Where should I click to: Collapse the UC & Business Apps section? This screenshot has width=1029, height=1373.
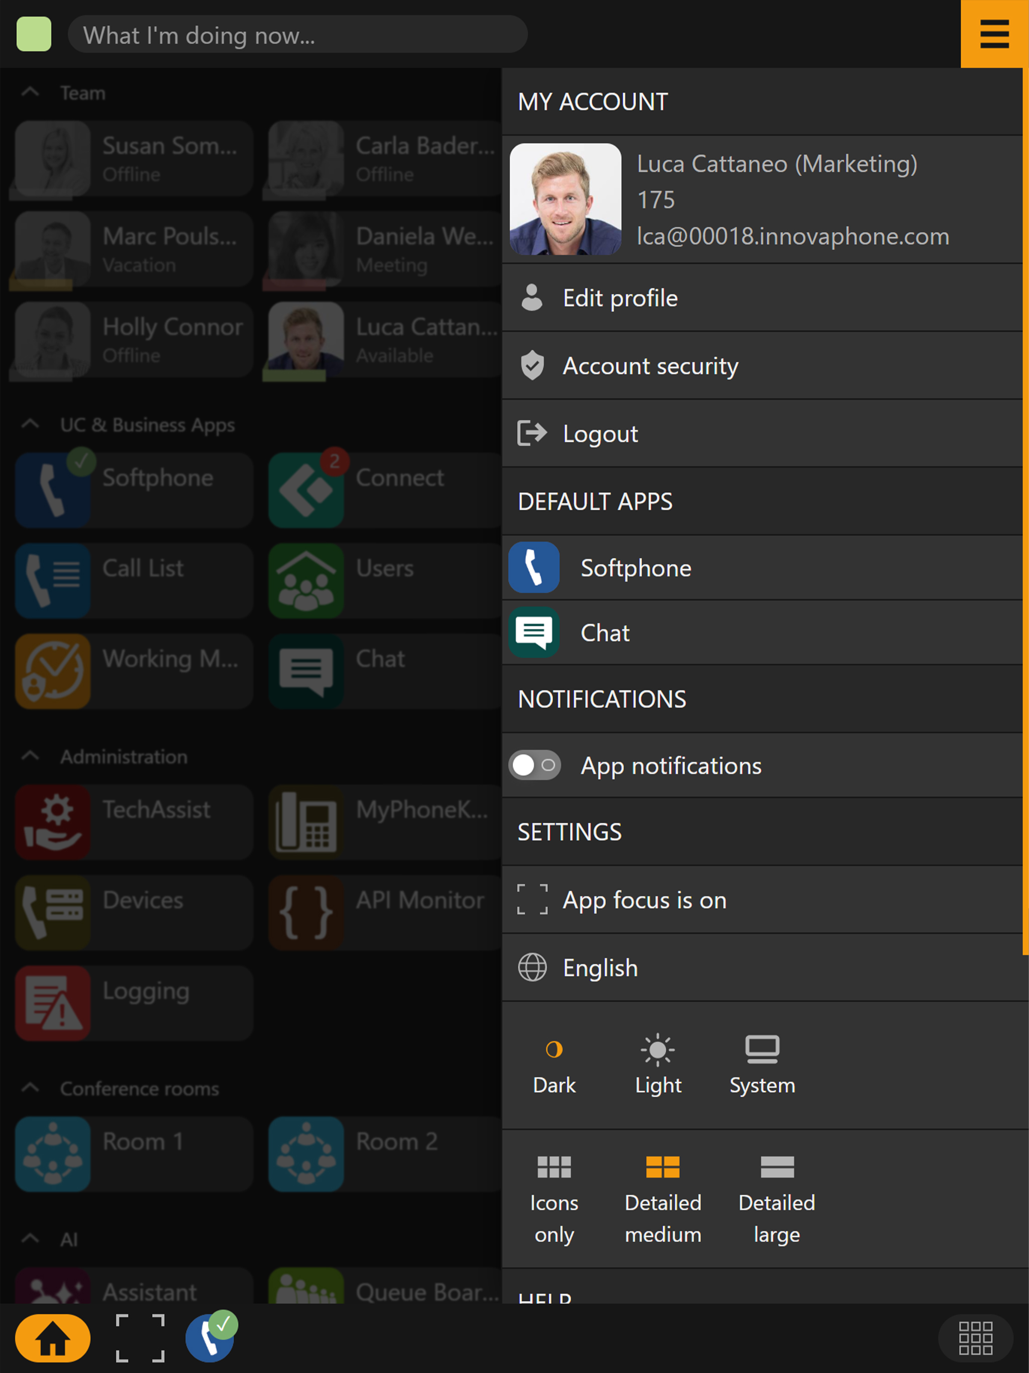pyautogui.click(x=30, y=425)
